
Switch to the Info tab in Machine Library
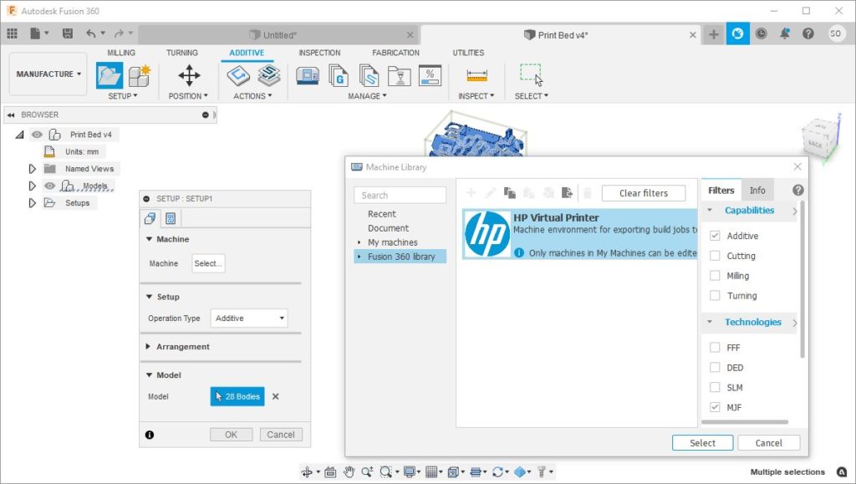(757, 191)
